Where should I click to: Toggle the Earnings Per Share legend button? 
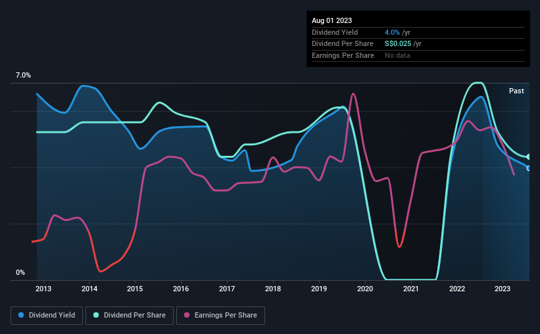pyautogui.click(x=220, y=316)
